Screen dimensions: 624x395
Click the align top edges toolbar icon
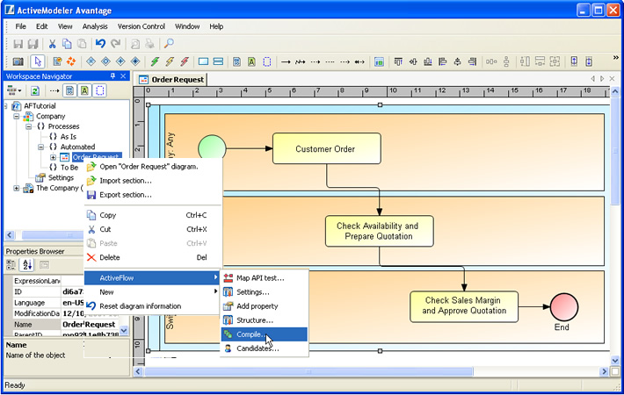(x=398, y=61)
